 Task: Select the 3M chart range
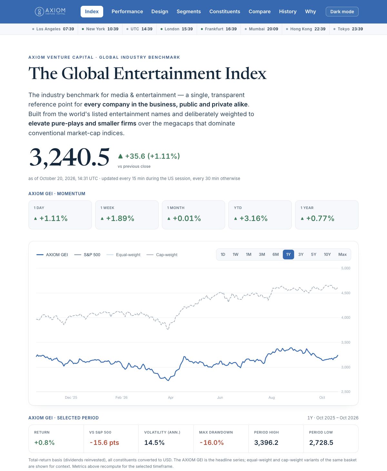(x=262, y=255)
